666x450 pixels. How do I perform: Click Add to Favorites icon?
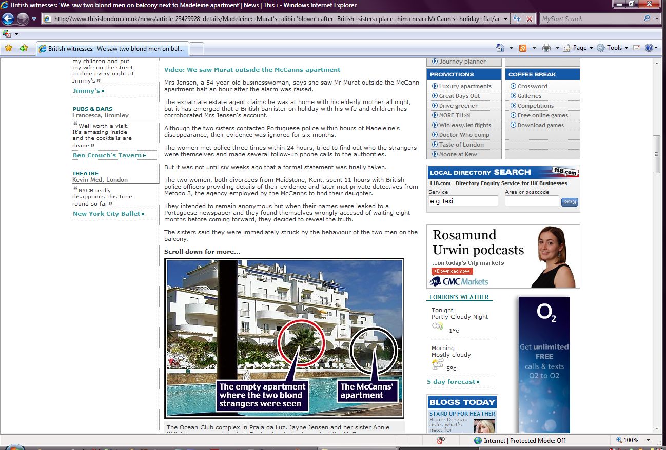pos(24,48)
